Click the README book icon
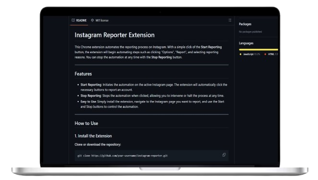This screenshot has width=318, height=180. [73, 20]
